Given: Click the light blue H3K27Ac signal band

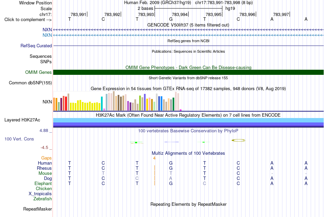Looking at the screenshot, I should tap(188, 120).
